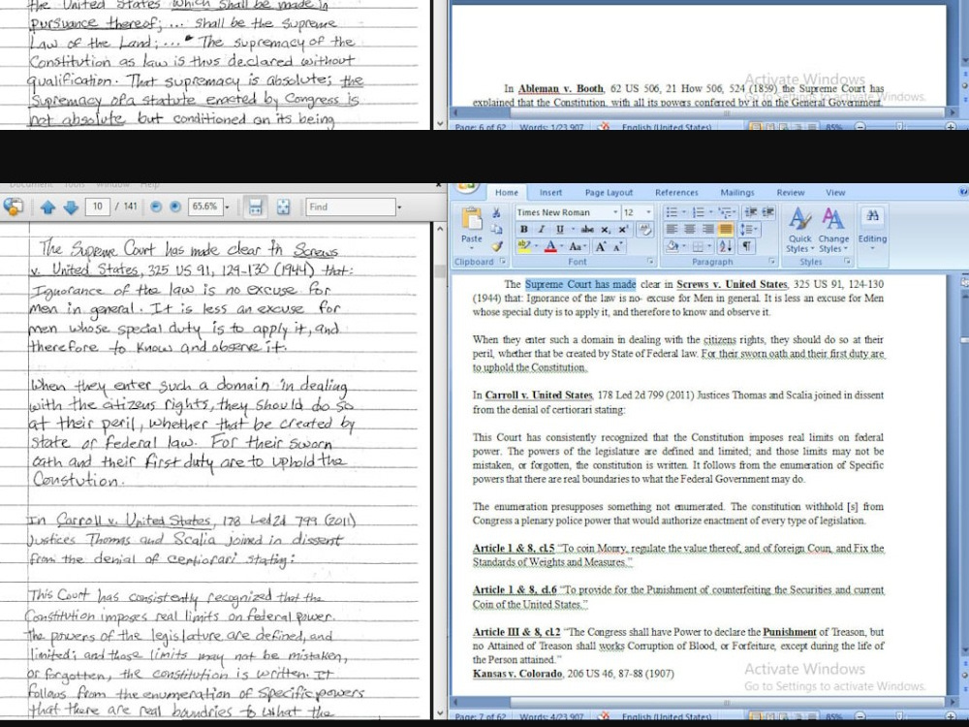Toggle Align Text Right
The image size is (969, 727).
707,230
